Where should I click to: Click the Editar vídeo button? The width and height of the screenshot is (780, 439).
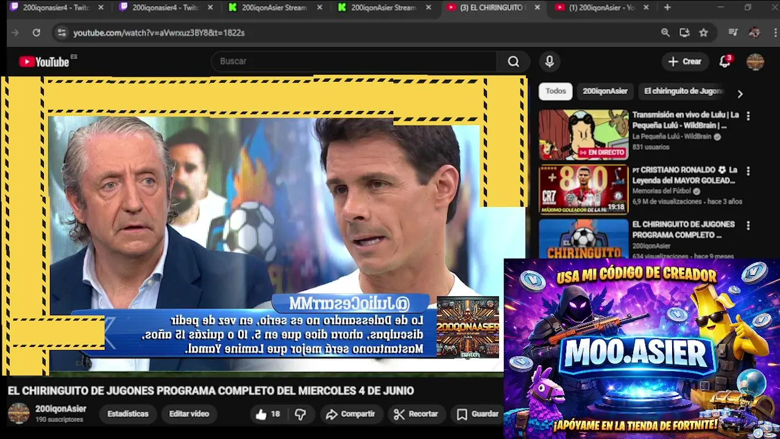(189, 414)
